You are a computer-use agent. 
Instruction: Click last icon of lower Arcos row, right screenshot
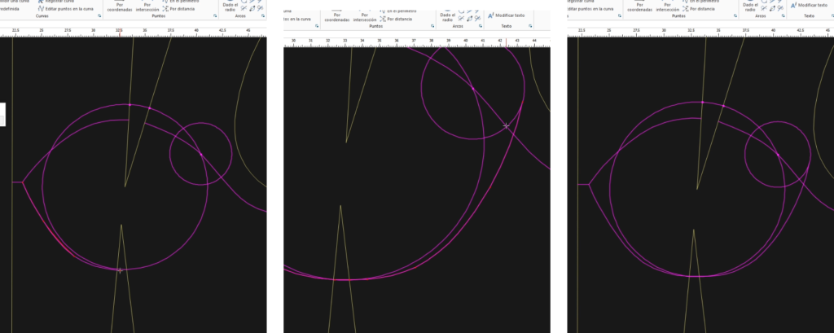pyautogui.click(x=780, y=8)
